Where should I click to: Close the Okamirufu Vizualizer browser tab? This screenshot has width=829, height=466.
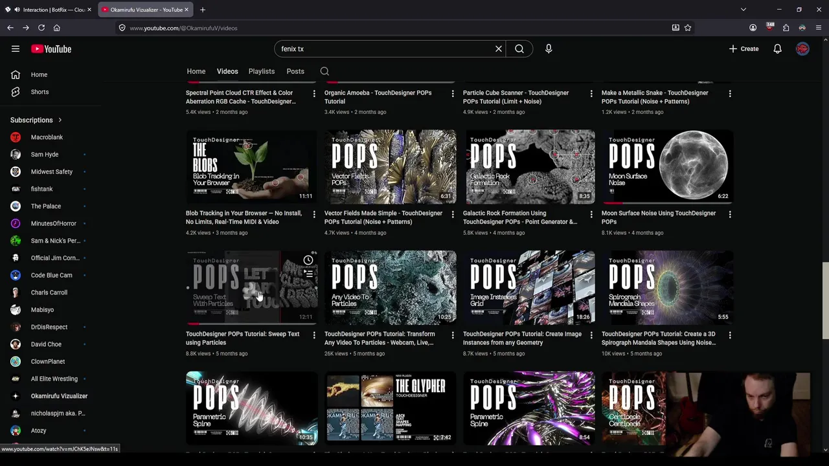(187, 10)
